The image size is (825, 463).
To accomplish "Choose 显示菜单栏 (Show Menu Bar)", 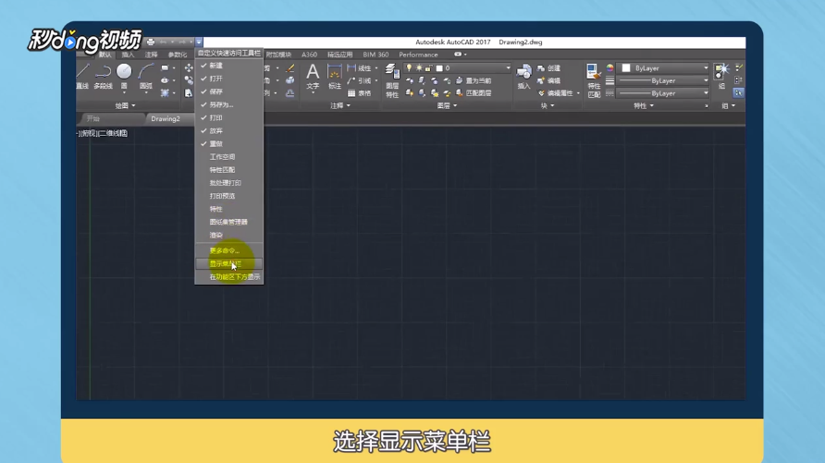I will pyautogui.click(x=228, y=263).
